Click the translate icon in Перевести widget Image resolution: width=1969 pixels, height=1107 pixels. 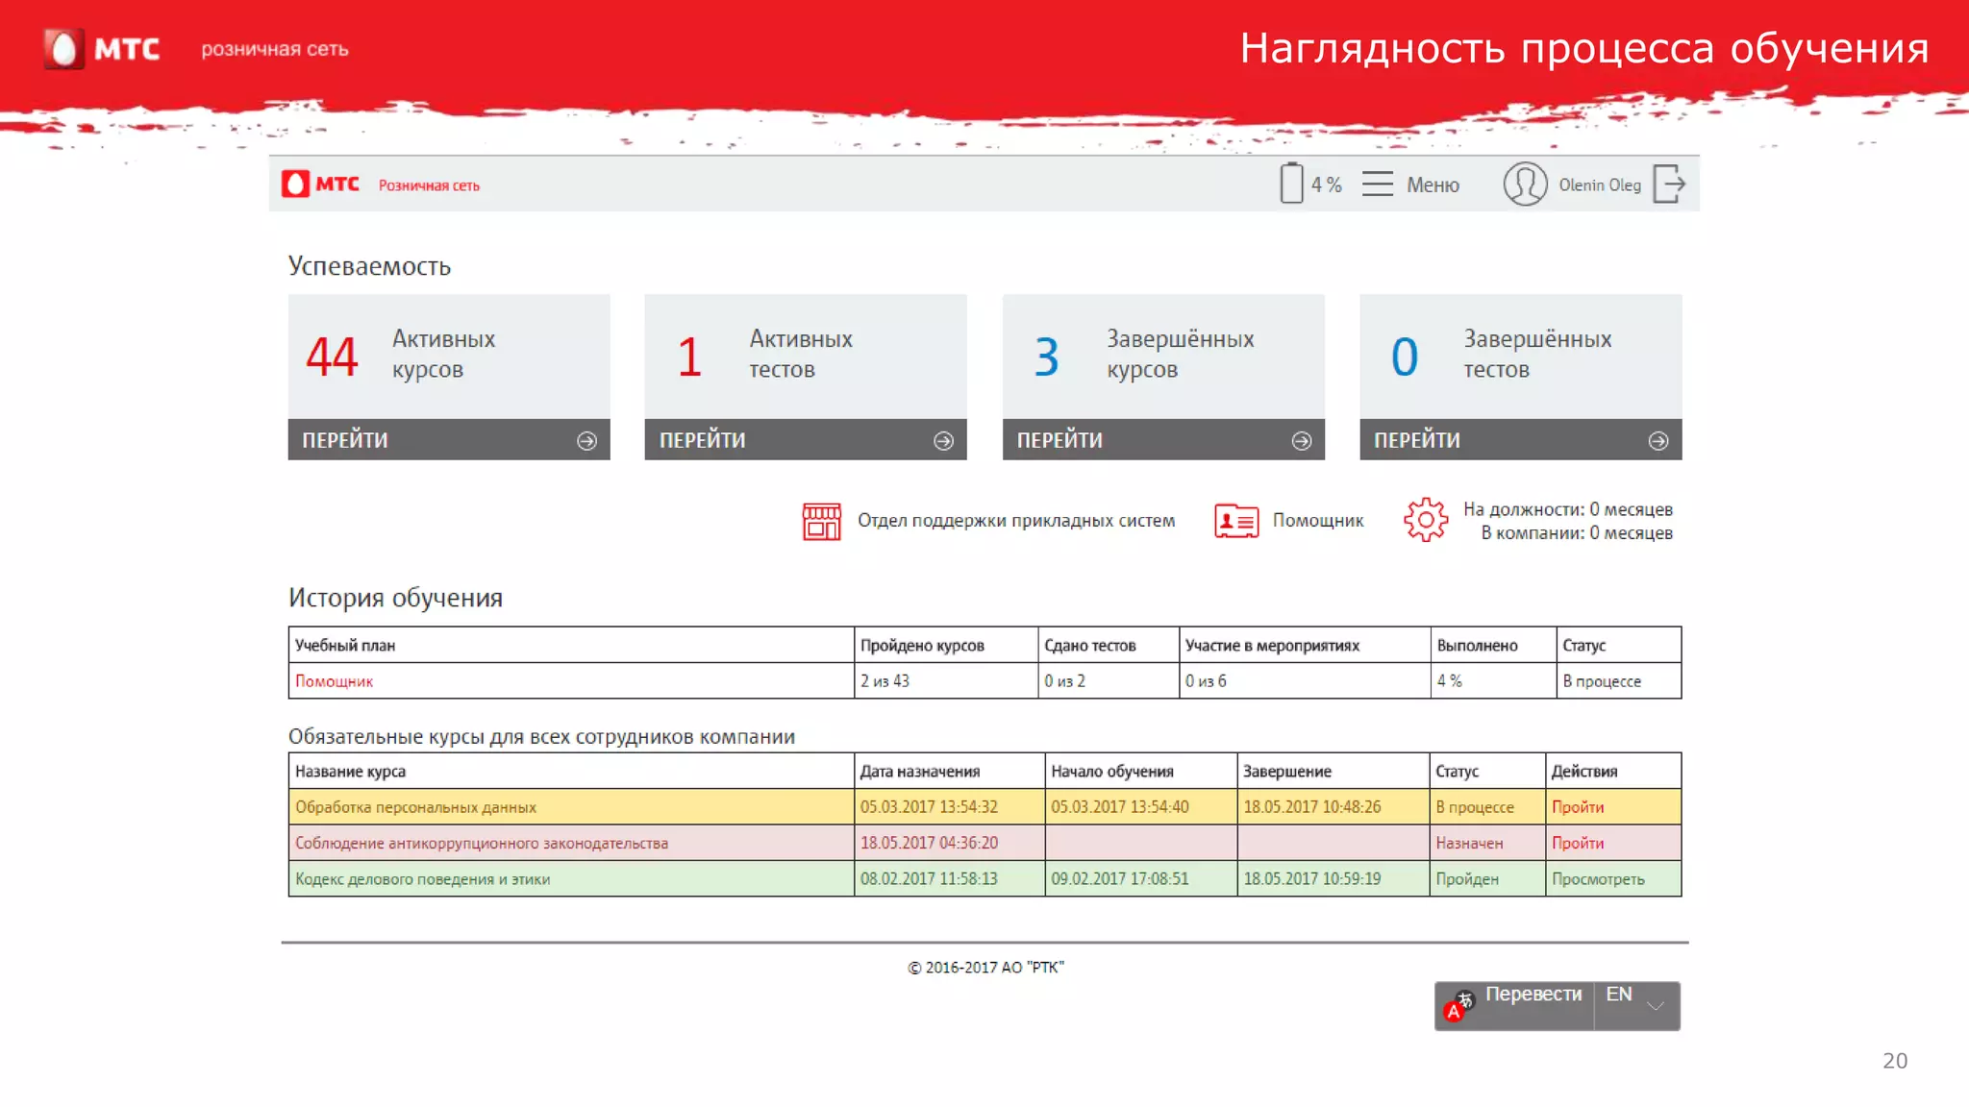[x=1459, y=1005]
